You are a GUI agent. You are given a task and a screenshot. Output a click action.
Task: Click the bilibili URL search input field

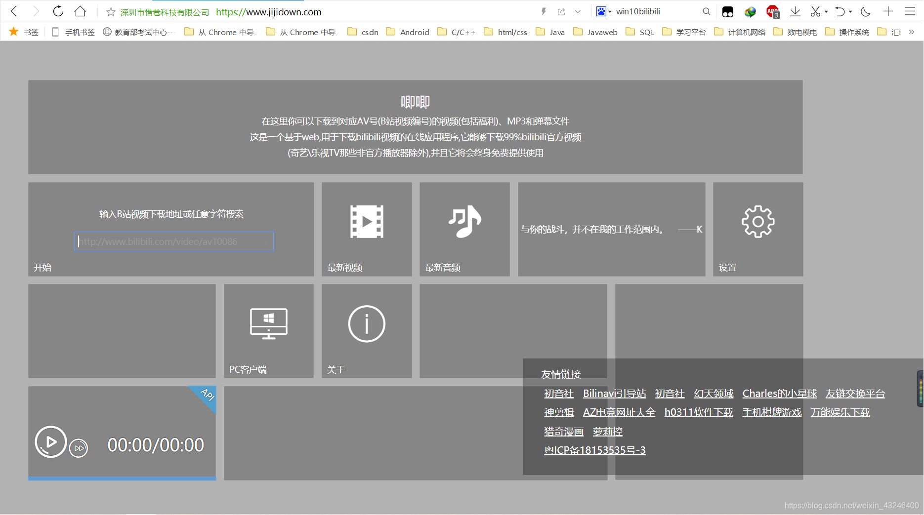(174, 241)
